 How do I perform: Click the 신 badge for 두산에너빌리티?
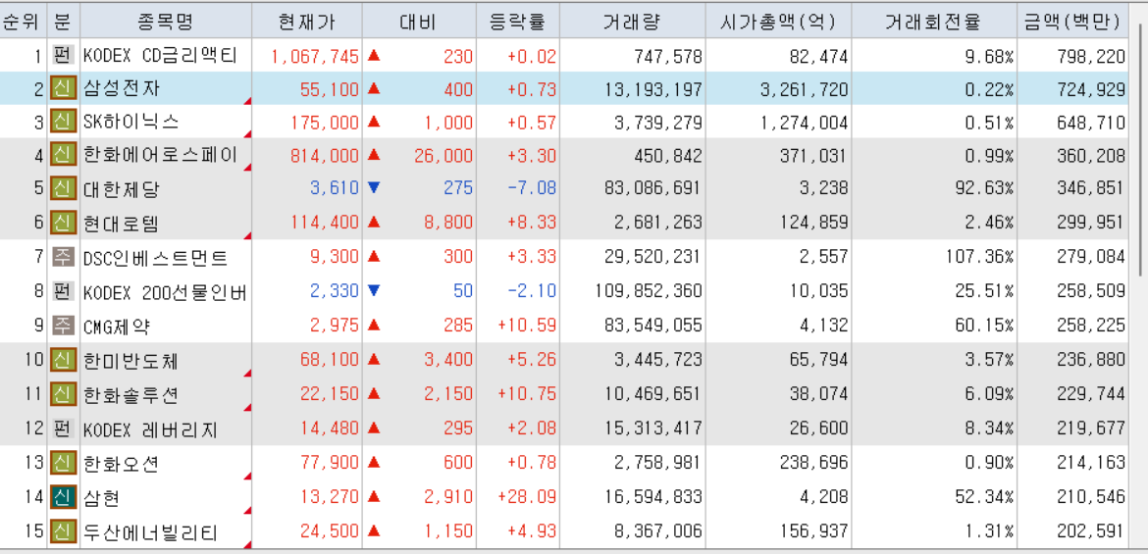[x=63, y=530]
